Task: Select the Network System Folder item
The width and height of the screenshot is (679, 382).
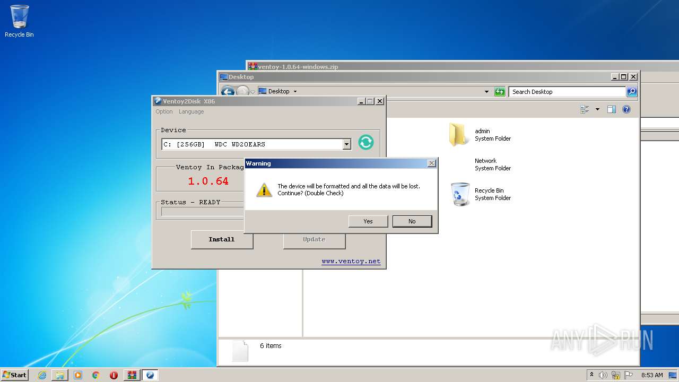Action: click(x=493, y=164)
